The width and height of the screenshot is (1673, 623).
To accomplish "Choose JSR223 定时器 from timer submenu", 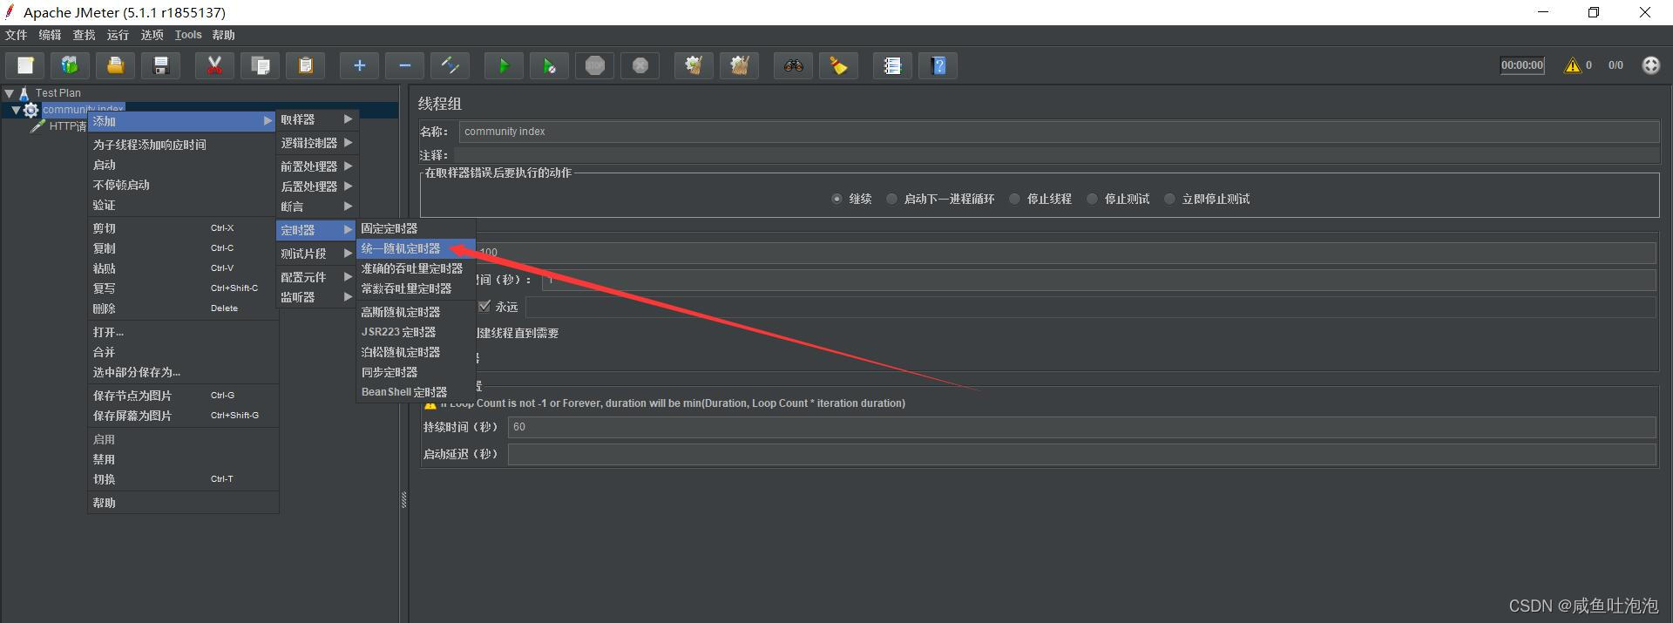I will coord(416,332).
